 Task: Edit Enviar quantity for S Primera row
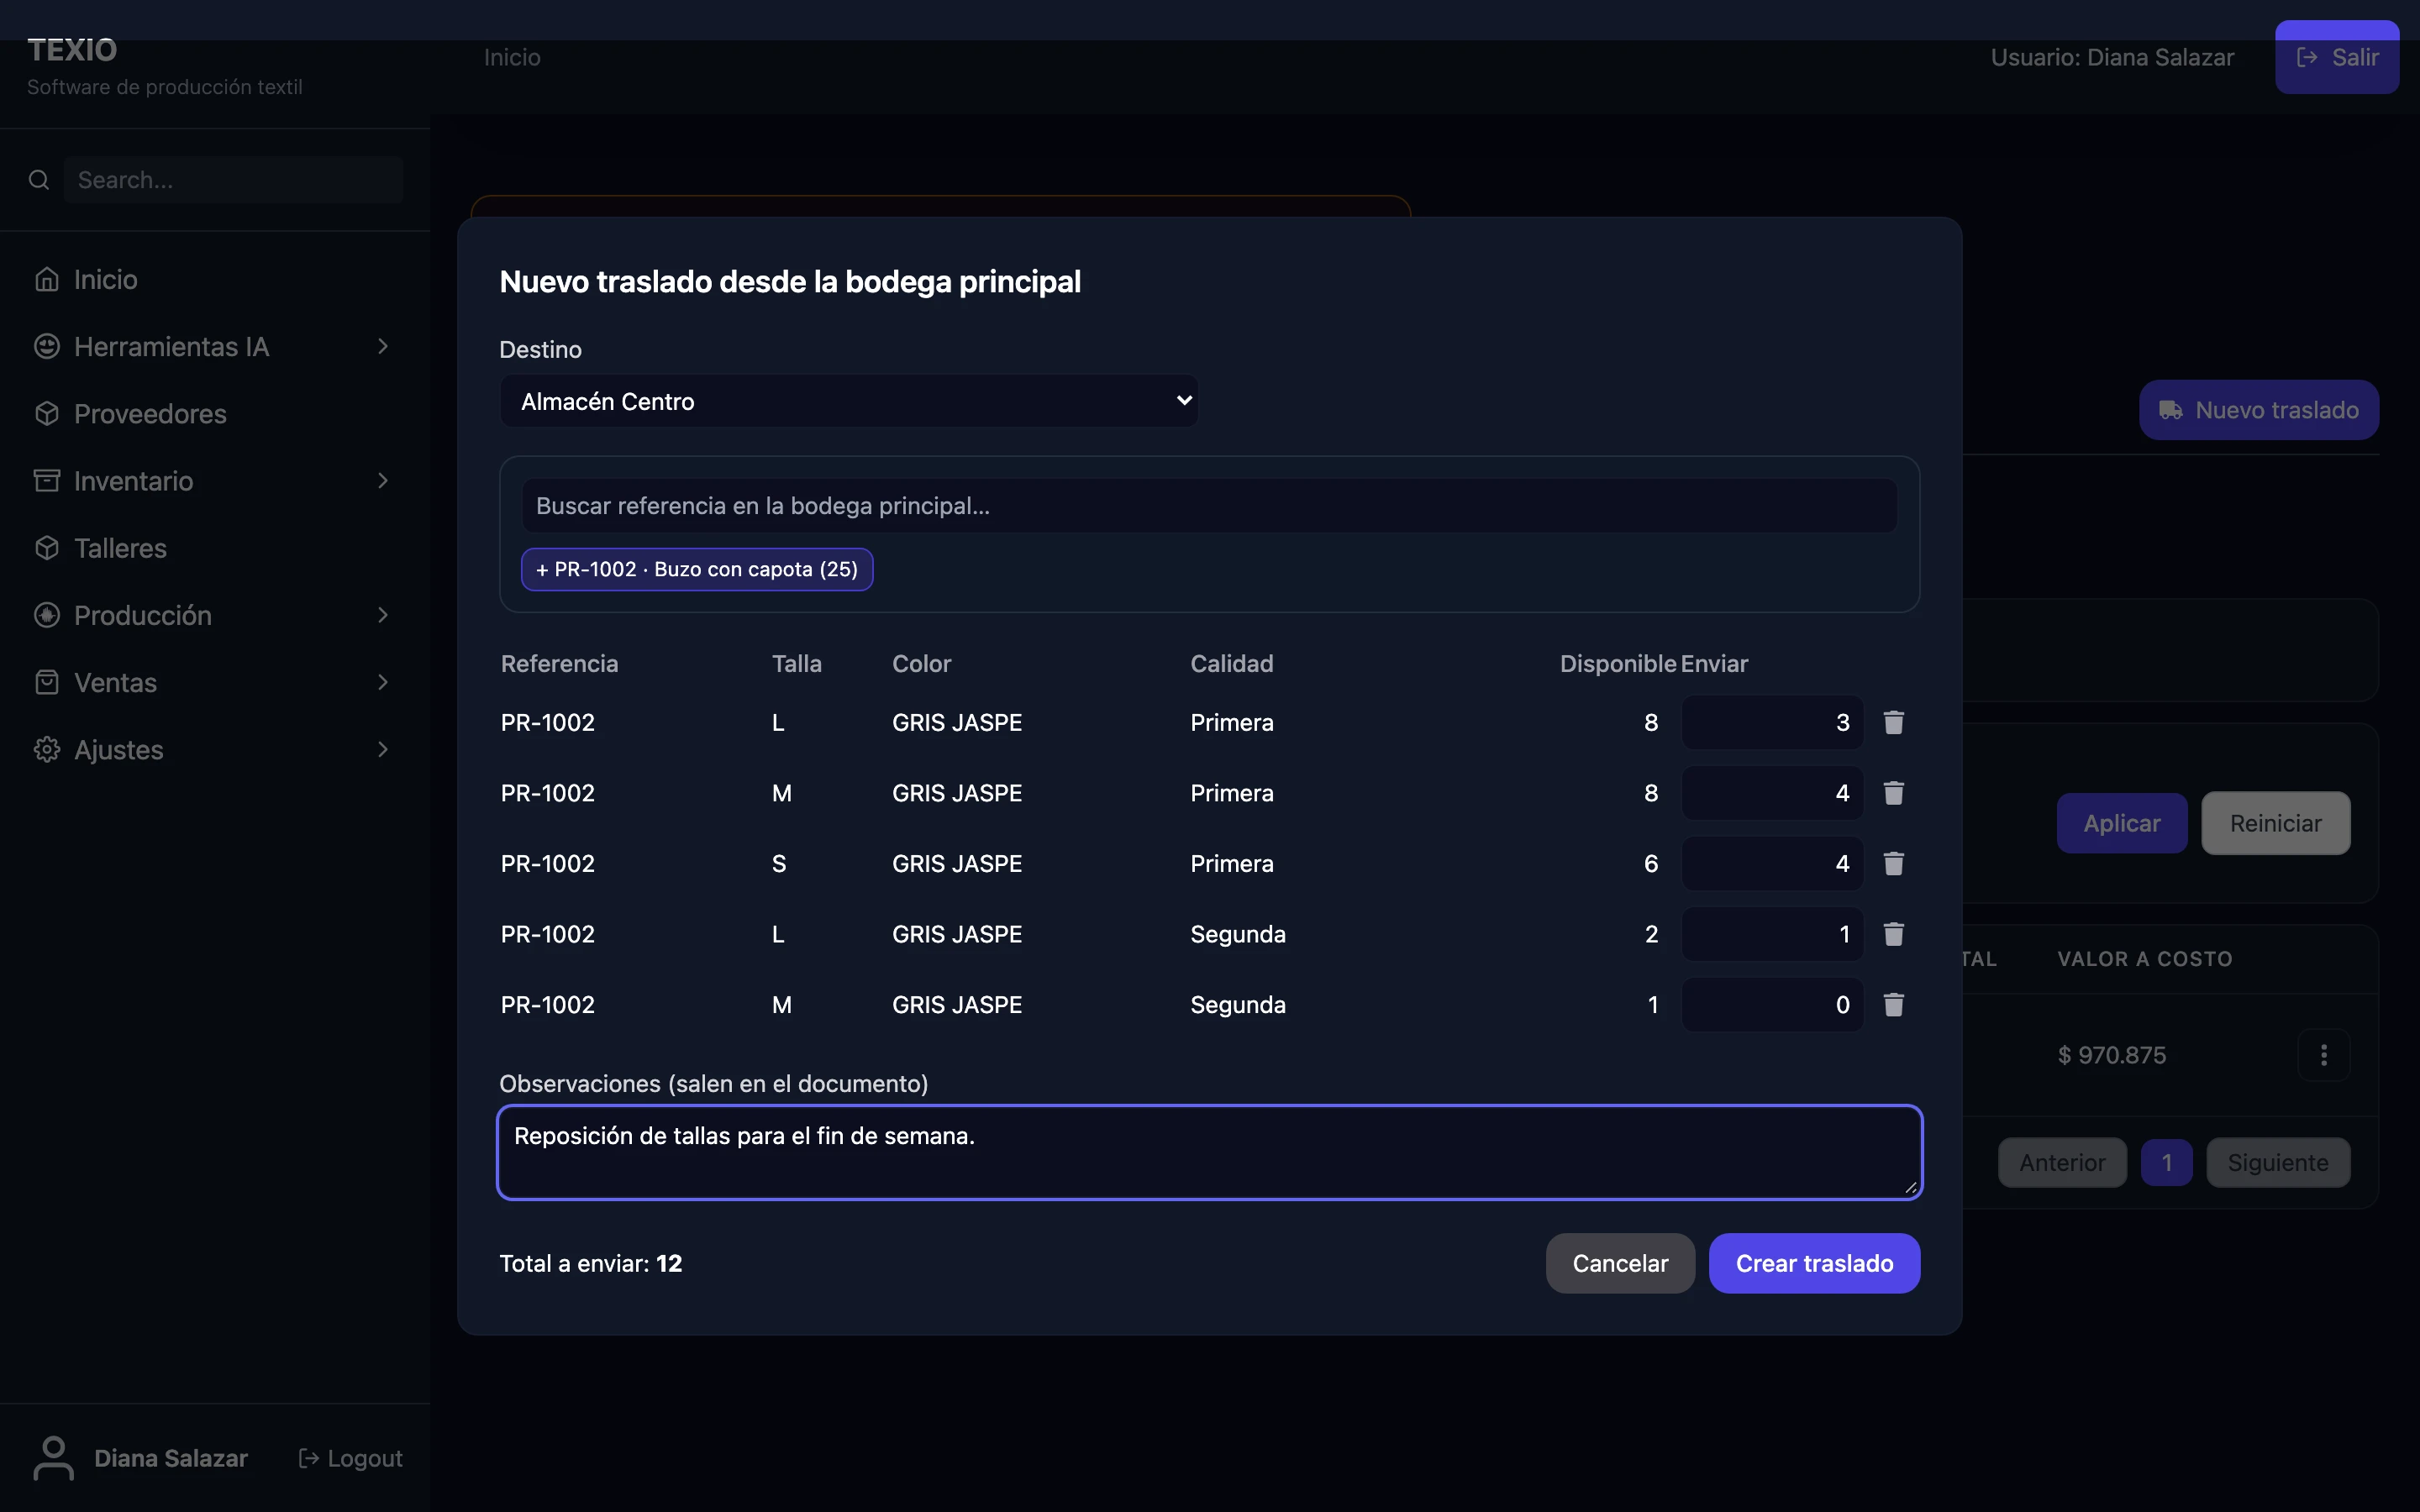1772,863
